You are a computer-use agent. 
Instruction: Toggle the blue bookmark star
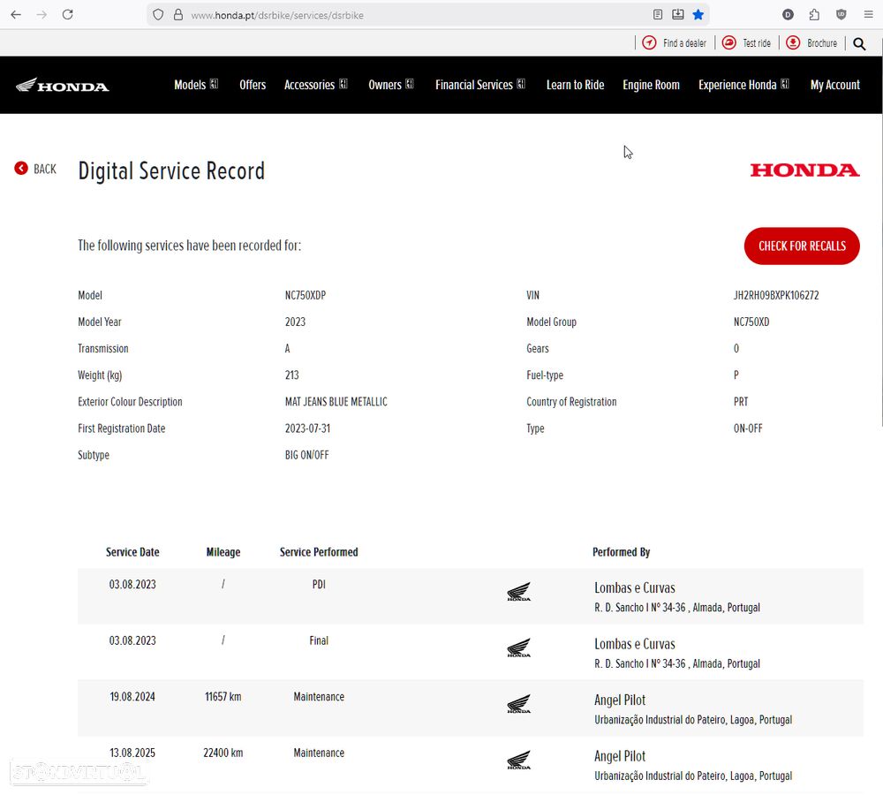point(698,15)
